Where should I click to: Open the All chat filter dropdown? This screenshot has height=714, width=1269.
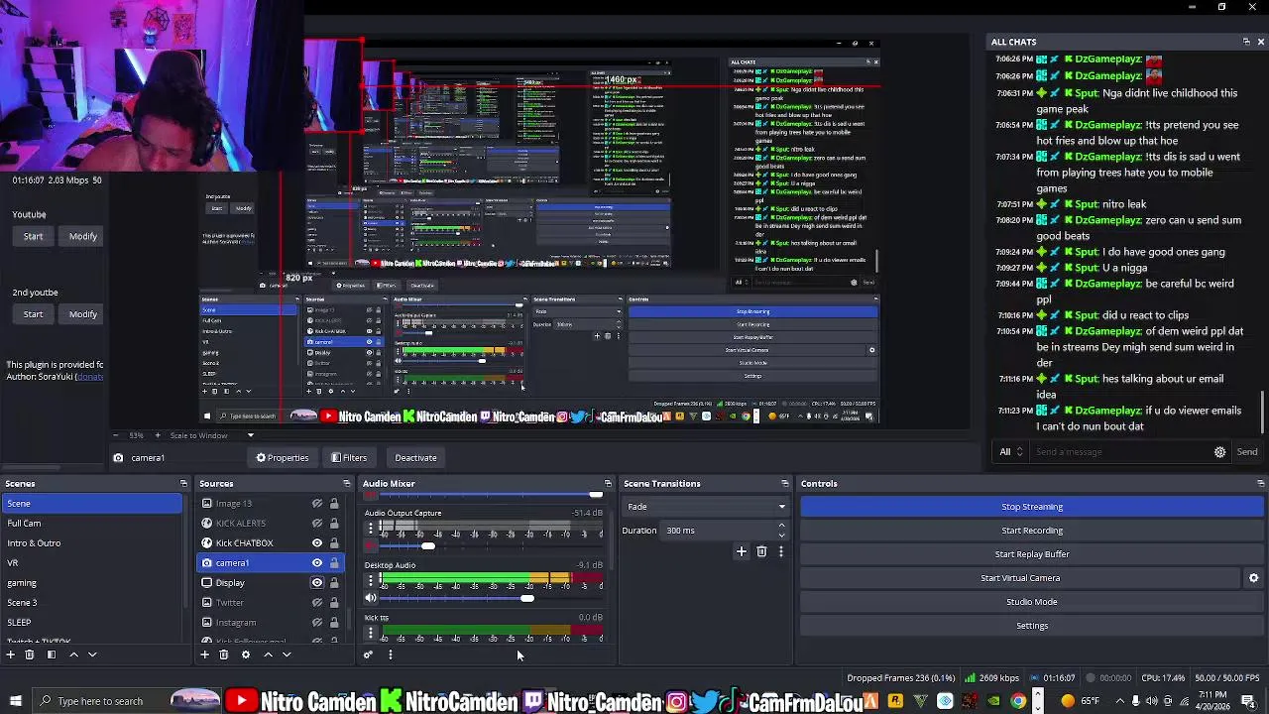[1010, 452]
